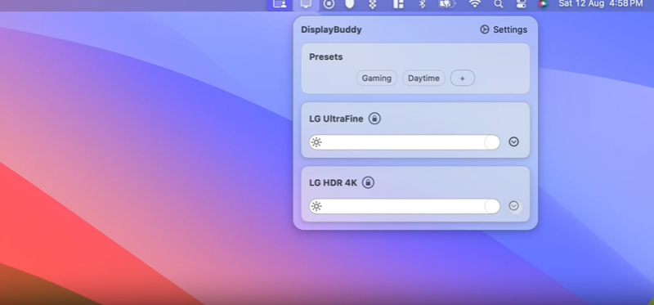This screenshot has width=654, height=305.
Task: Click the window layout icon in menu bar
Action: coord(398,4)
